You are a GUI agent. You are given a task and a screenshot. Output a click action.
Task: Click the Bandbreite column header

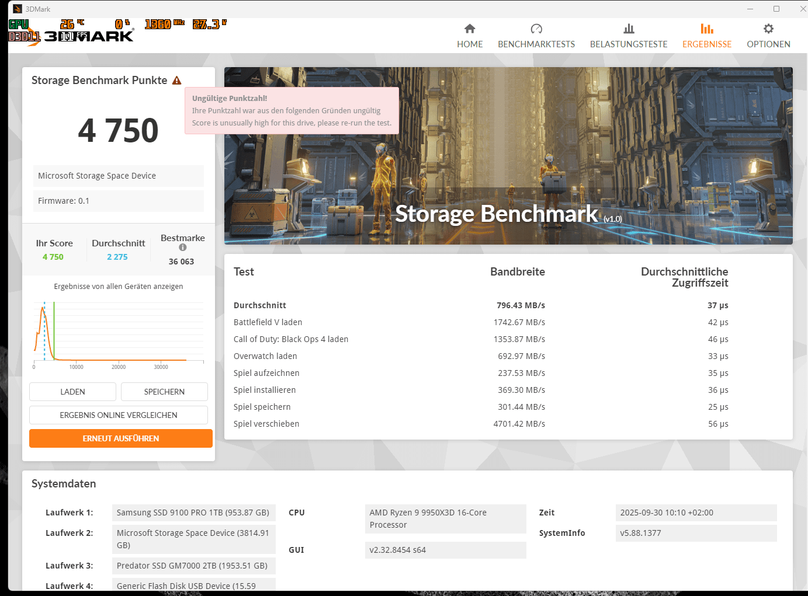click(x=518, y=271)
